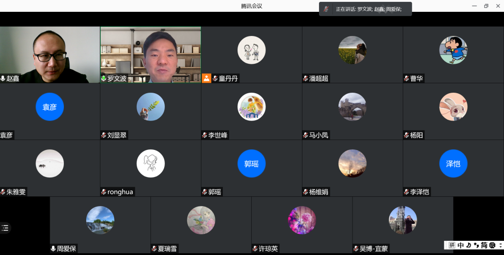The height and width of the screenshot is (255, 504).
Task: Restore down the 腾讯会议 window
Action: point(486,6)
